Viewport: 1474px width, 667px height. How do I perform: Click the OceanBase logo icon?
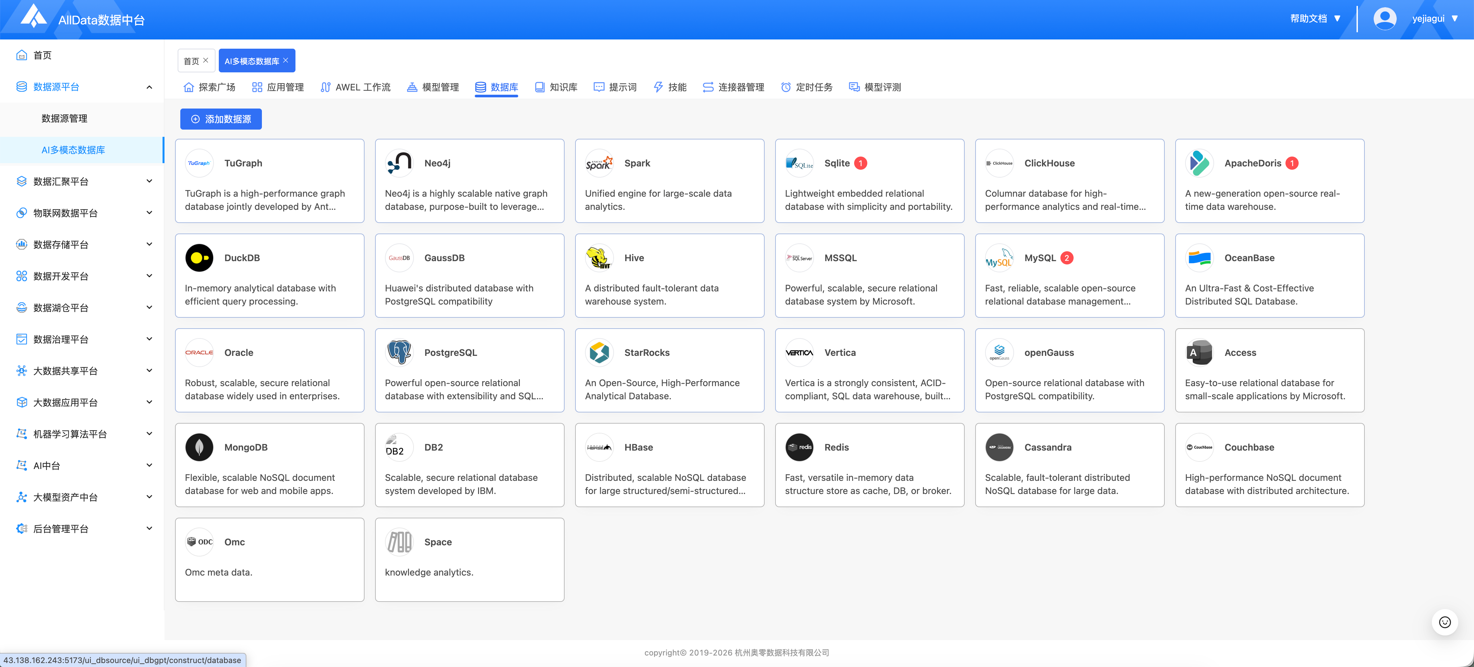pos(1199,258)
